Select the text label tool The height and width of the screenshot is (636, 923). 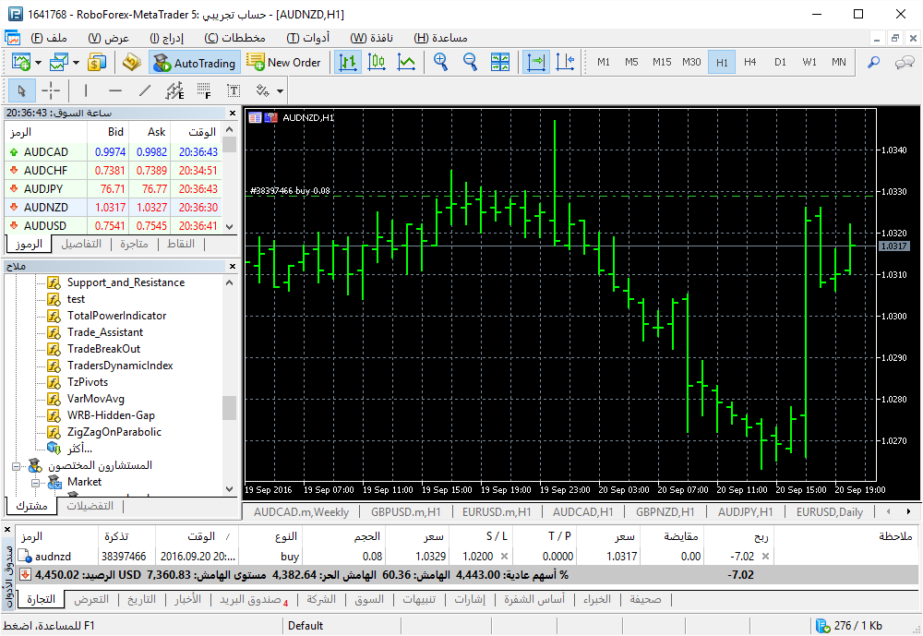[x=234, y=90]
